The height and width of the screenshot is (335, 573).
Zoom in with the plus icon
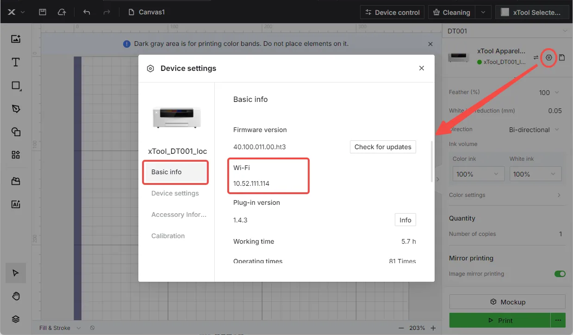pyautogui.click(x=433, y=328)
